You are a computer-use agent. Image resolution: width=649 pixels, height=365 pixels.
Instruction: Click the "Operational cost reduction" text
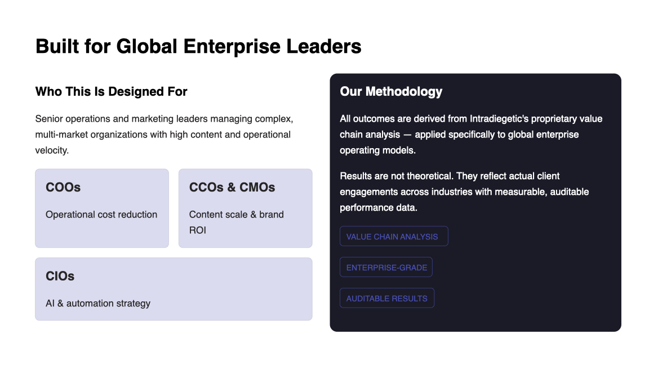(101, 215)
